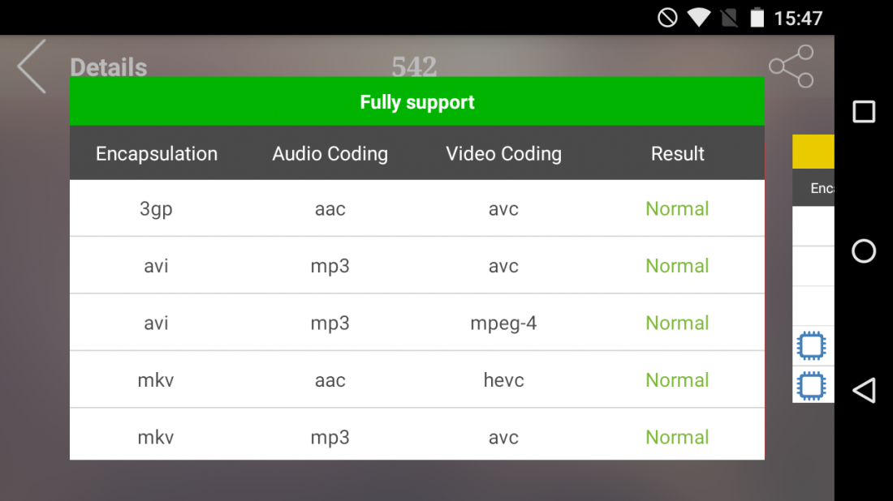Click the Encapsulation column header

pos(157,154)
